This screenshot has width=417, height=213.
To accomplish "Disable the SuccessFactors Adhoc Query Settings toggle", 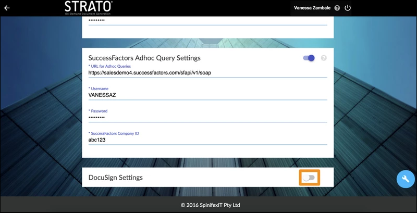I will pos(309,58).
